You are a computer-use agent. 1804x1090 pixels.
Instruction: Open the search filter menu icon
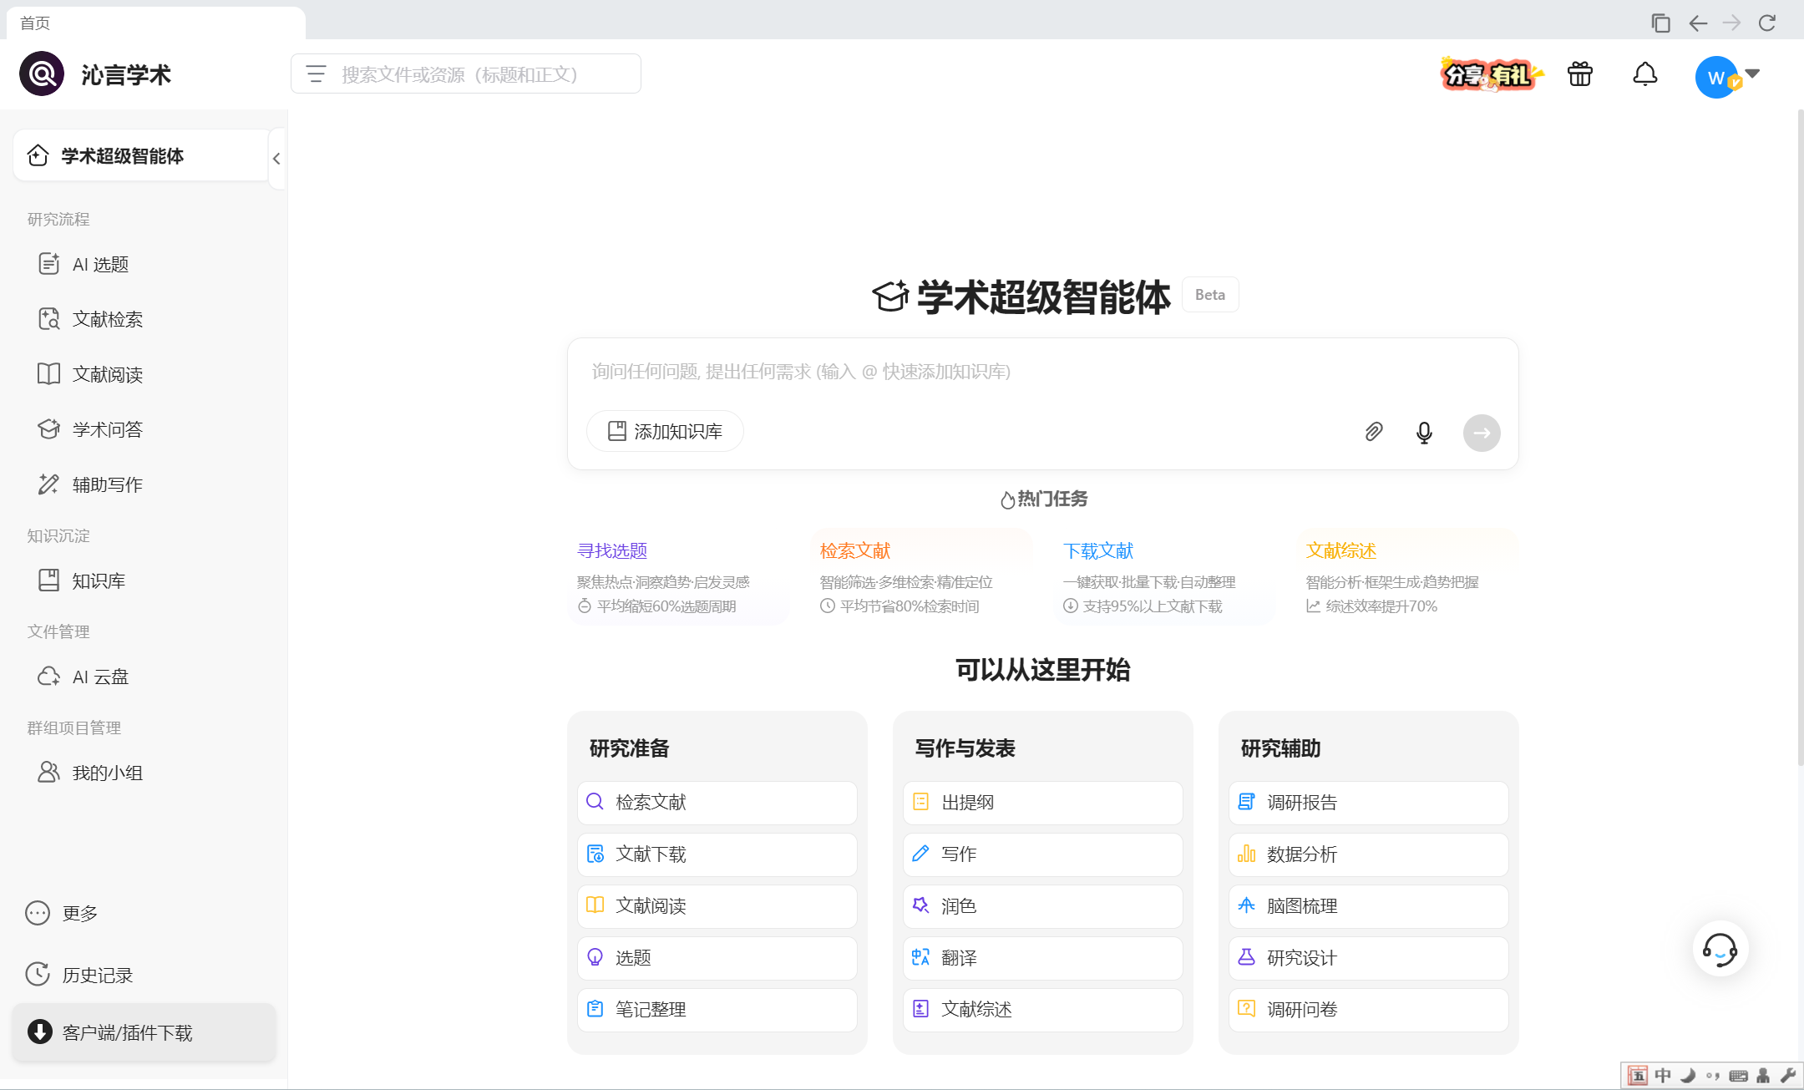(316, 74)
